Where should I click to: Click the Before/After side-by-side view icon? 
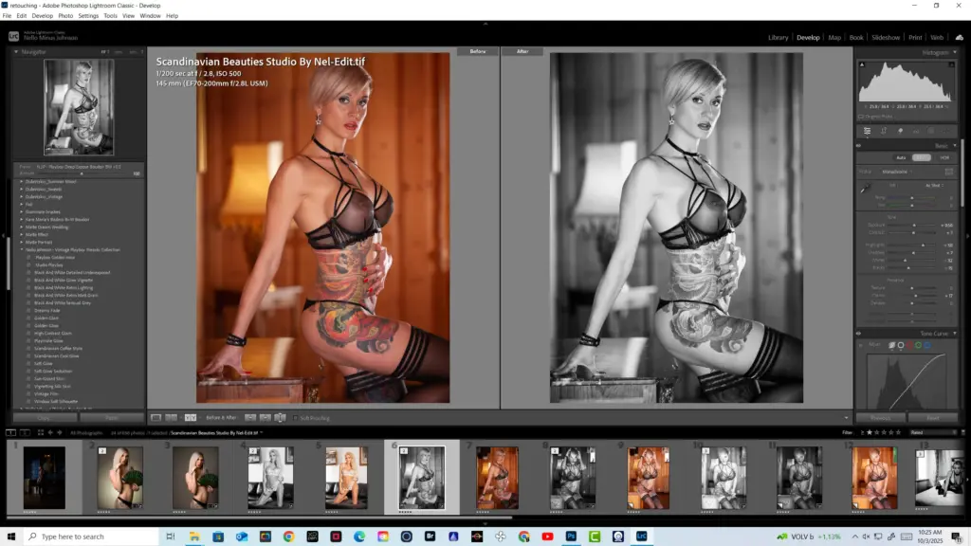coord(191,417)
